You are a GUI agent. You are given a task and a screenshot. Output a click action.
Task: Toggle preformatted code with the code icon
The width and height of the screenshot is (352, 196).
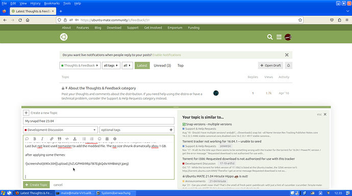click(67, 139)
